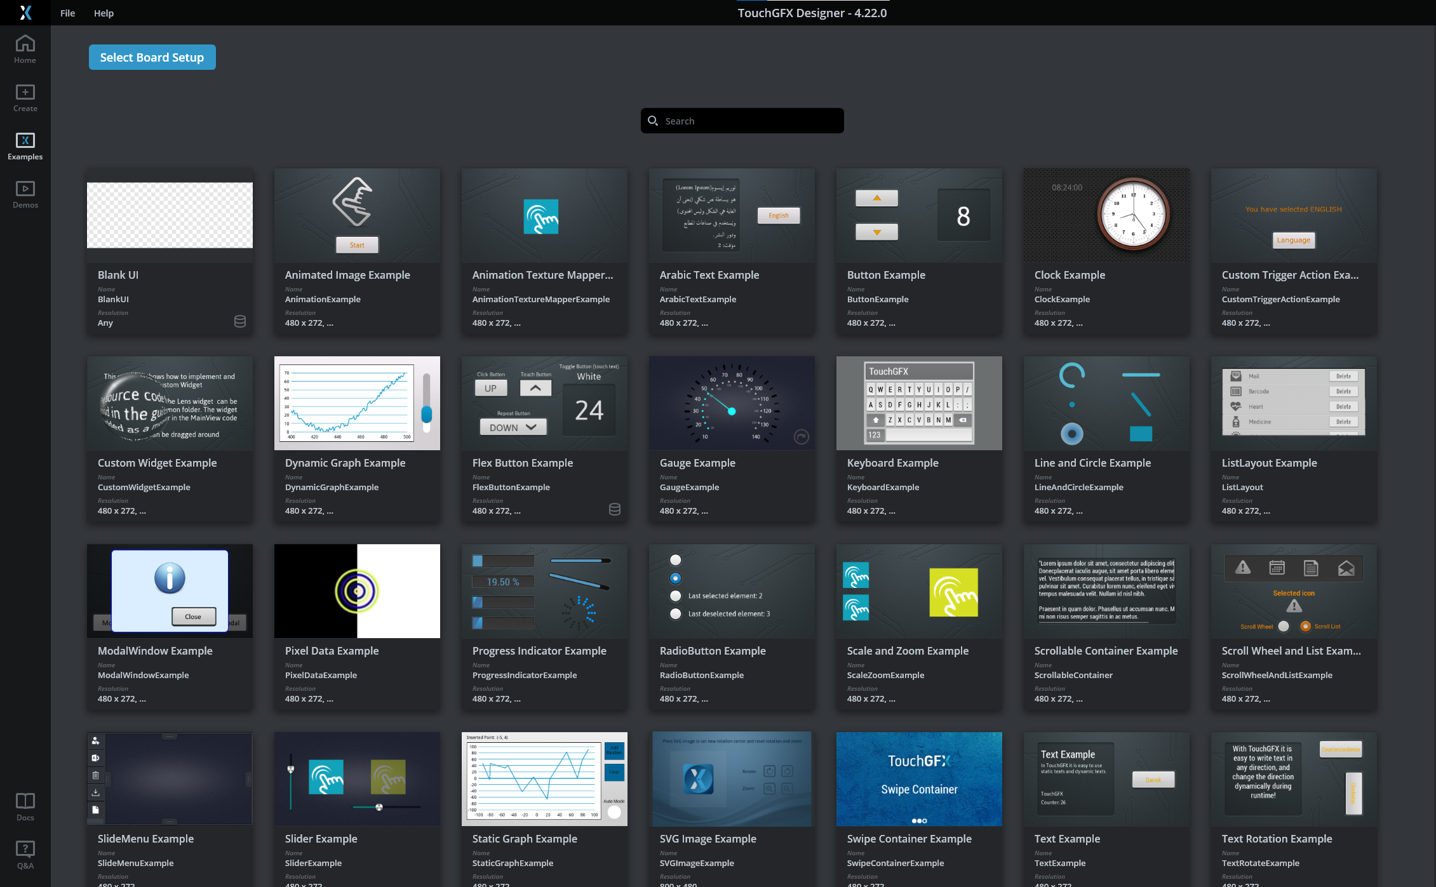Image resolution: width=1436 pixels, height=887 pixels.
Task: Click the 'StaticGraphExample' name text
Action: click(x=513, y=863)
